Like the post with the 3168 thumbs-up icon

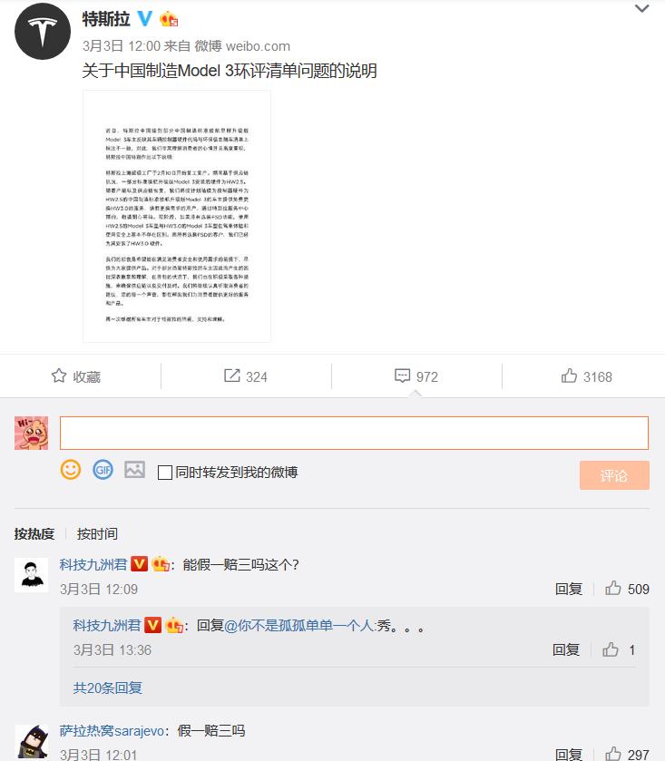pos(569,376)
